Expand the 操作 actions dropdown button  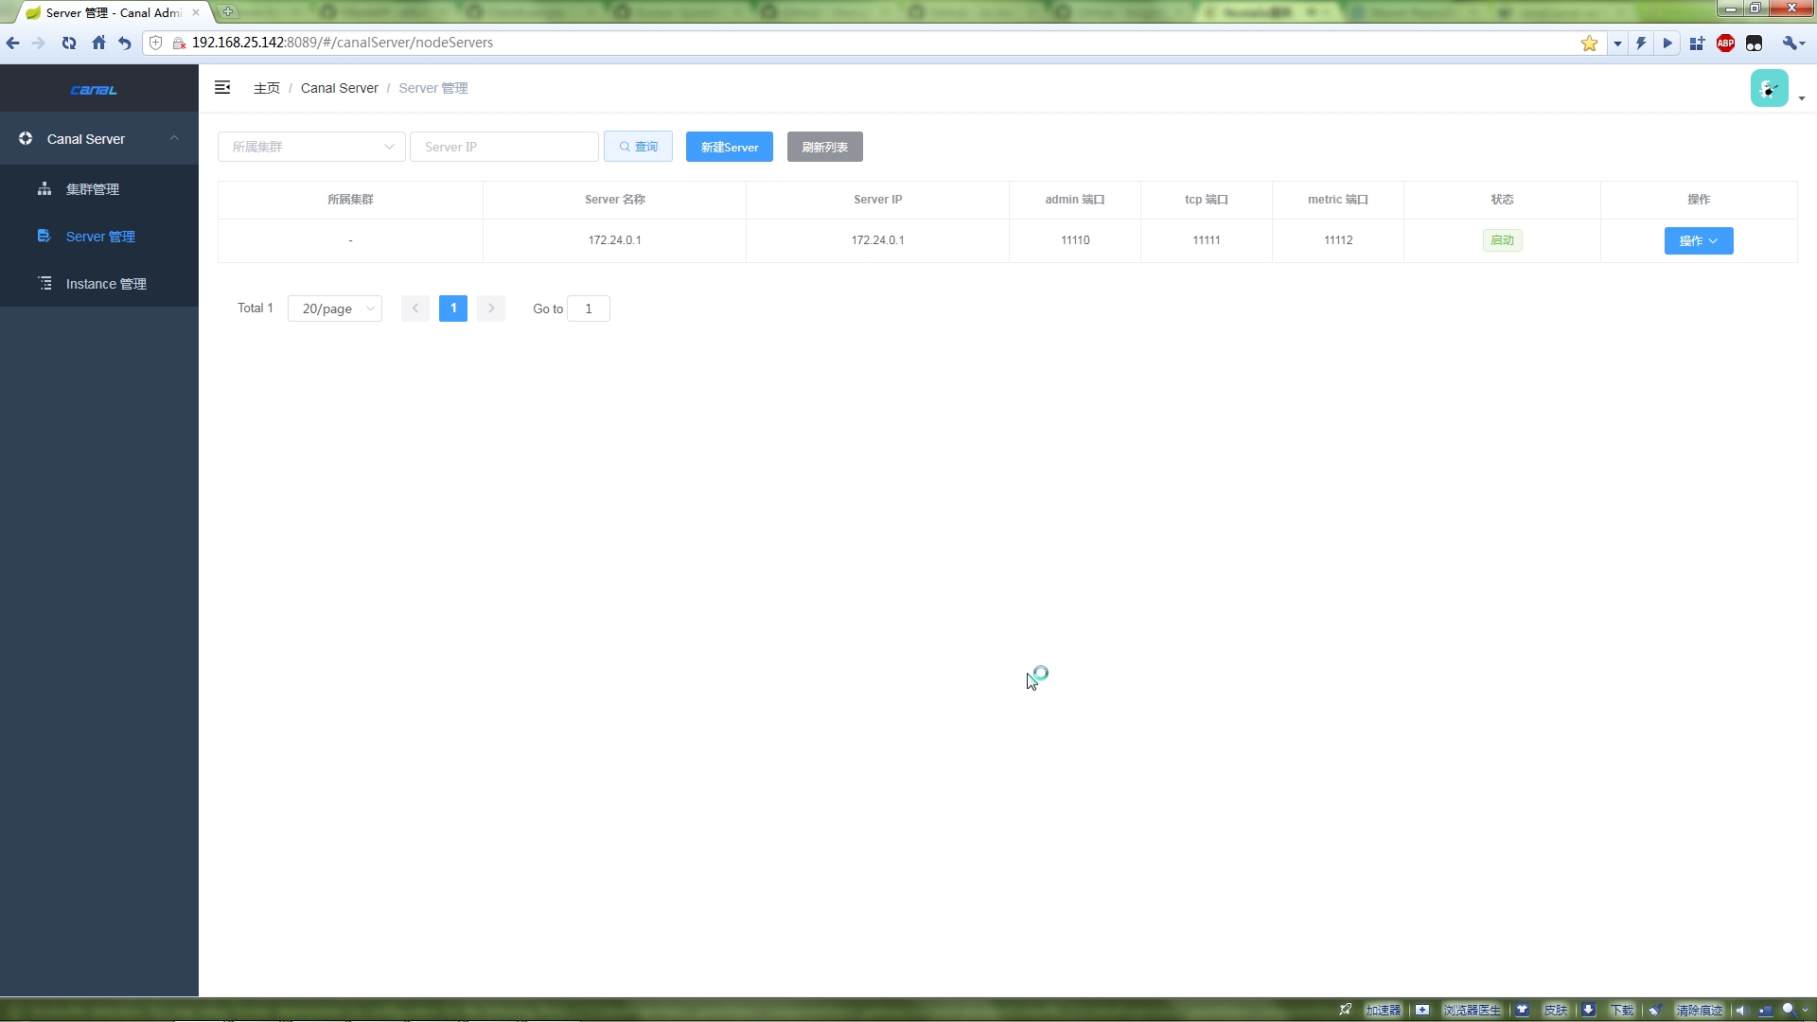pos(1698,240)
